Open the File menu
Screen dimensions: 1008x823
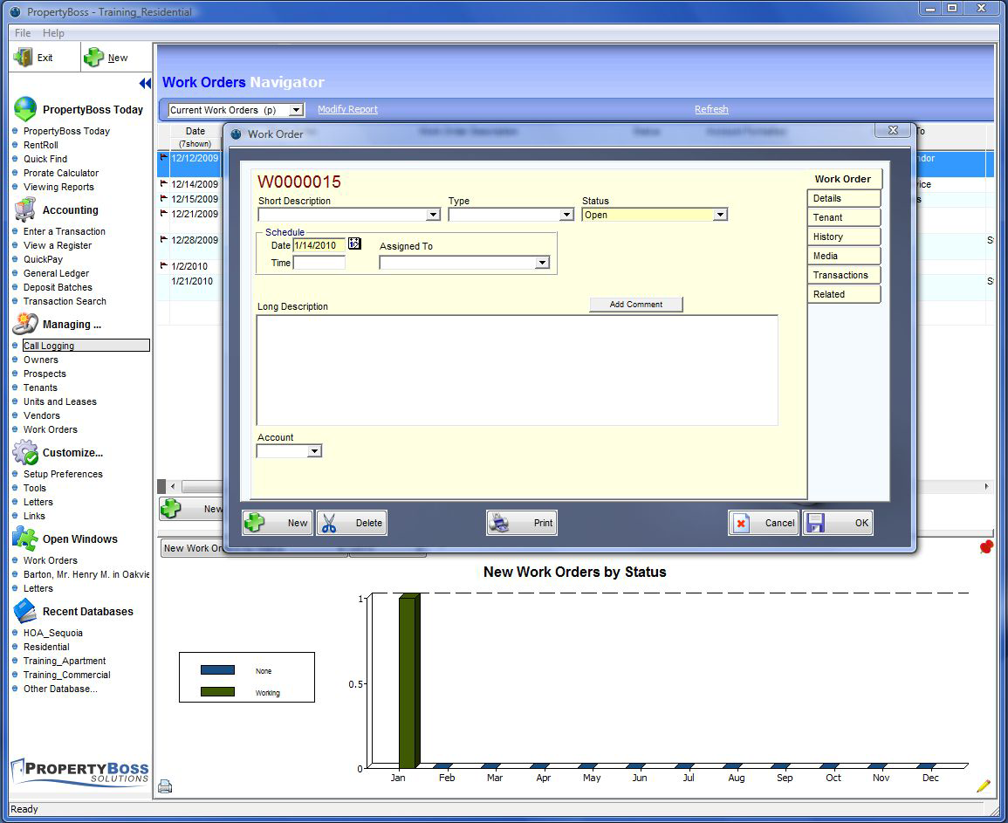23,33
